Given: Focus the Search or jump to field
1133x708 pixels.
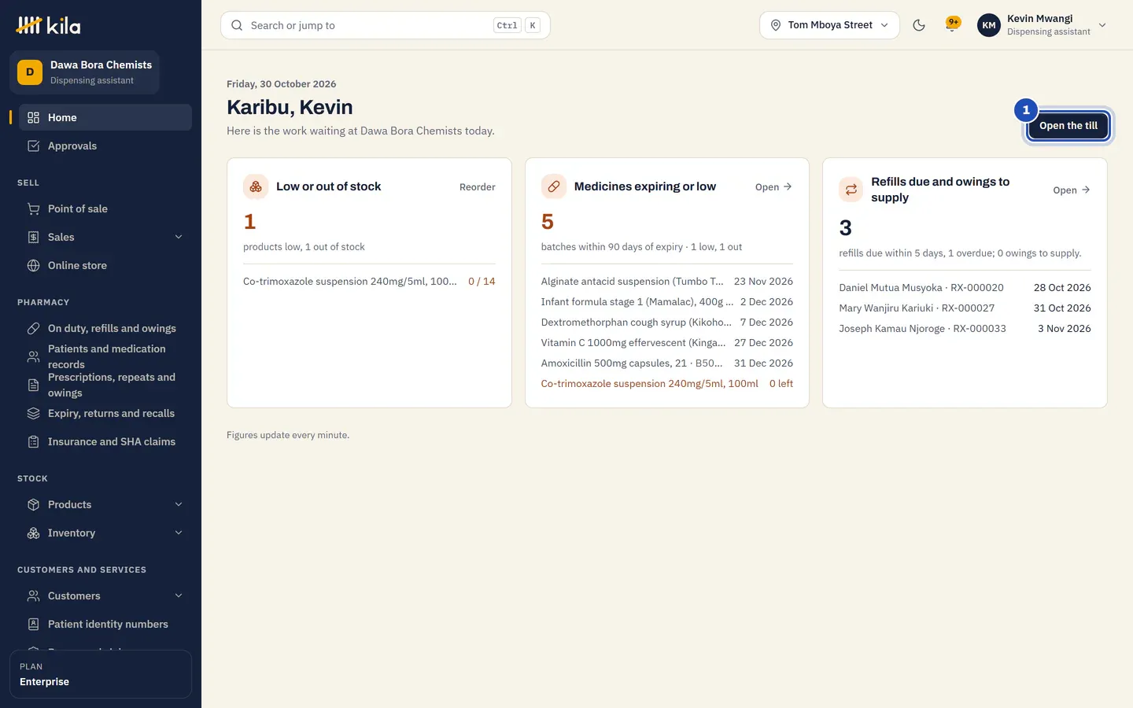Looking at the screenshot, I should [386, 25].
